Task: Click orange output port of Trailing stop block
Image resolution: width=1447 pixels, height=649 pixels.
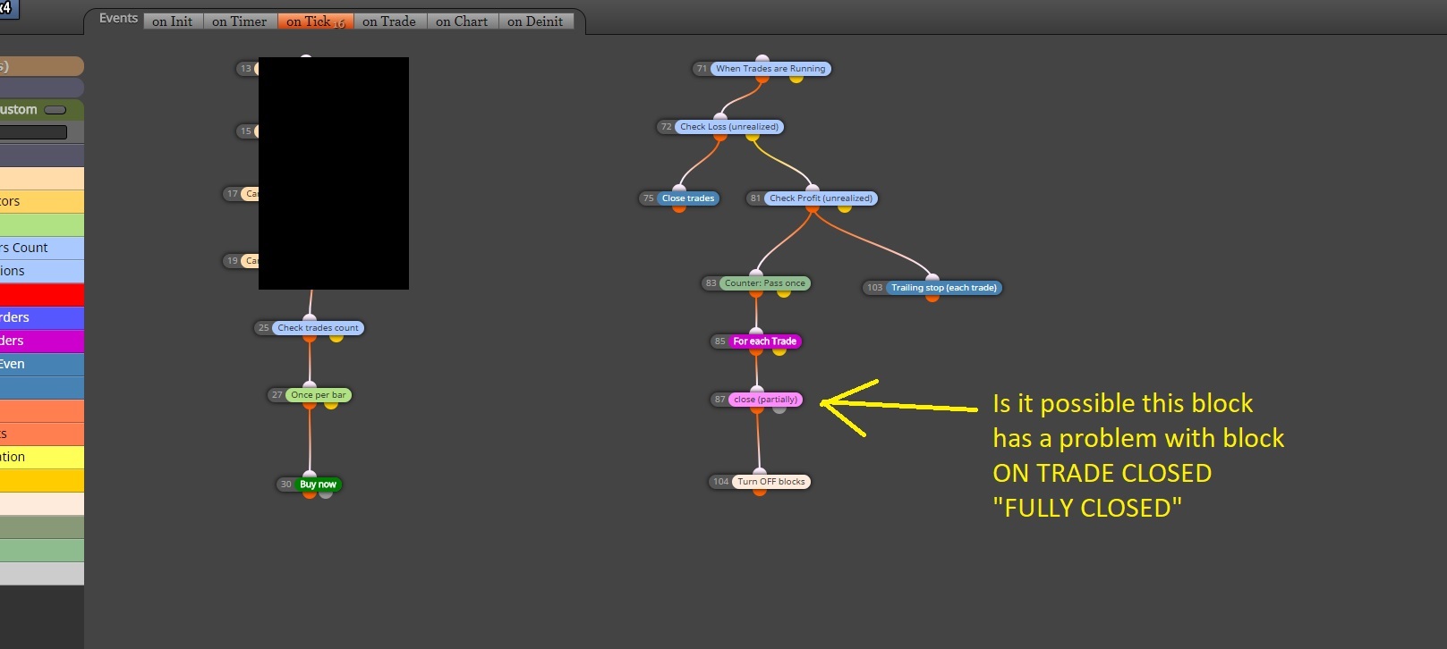Action: pyautogui.click(x=932, y=297)
